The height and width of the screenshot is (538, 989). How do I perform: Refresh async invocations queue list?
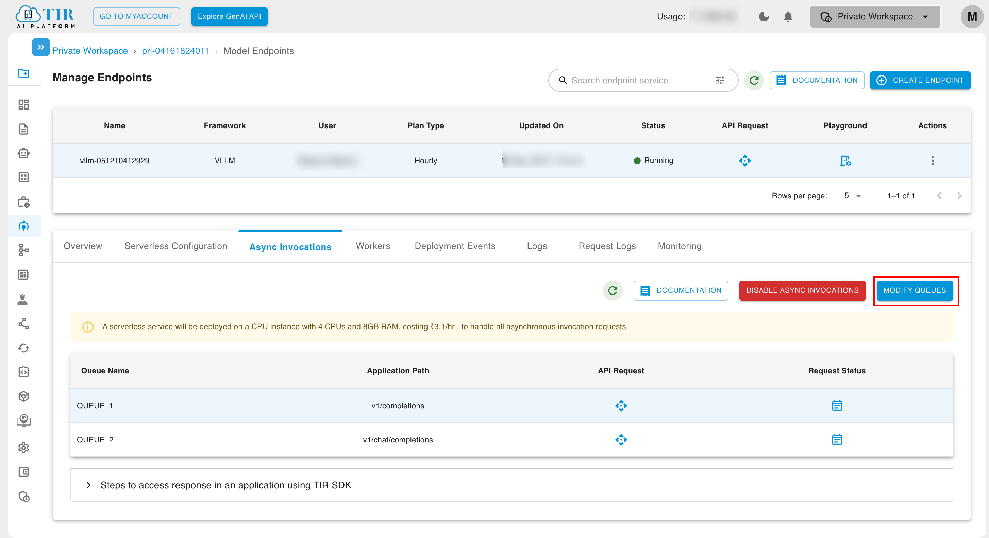point(613,290)
